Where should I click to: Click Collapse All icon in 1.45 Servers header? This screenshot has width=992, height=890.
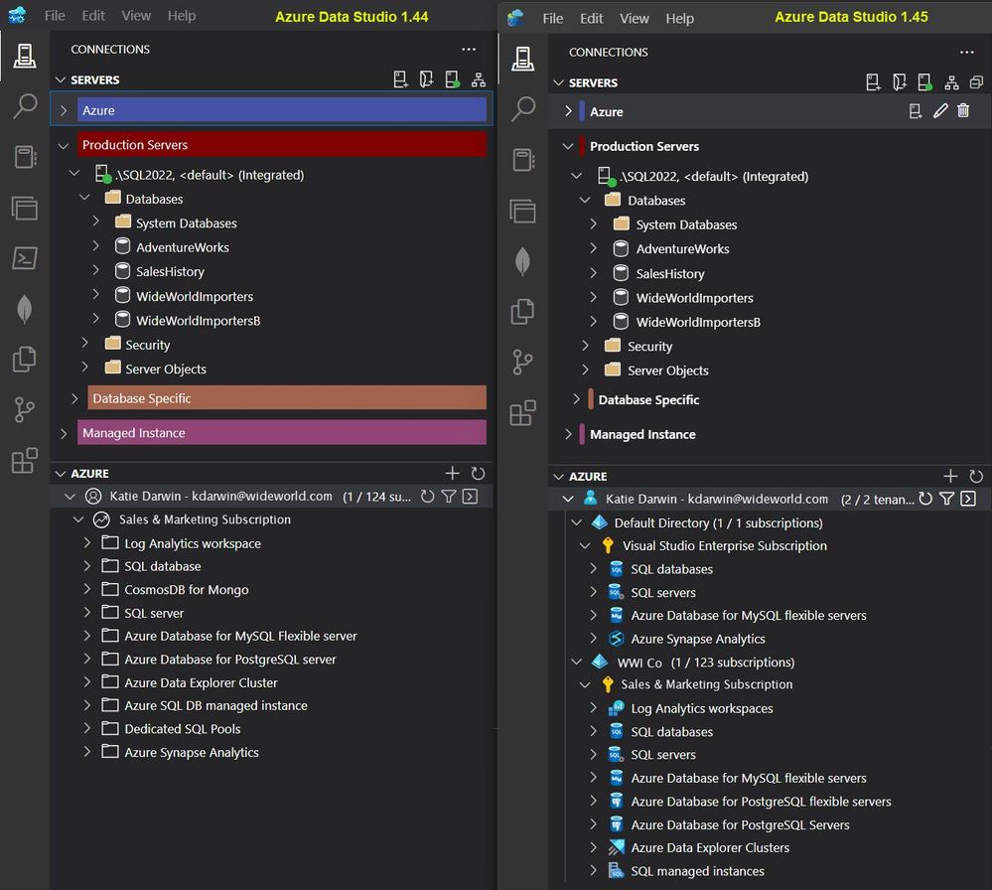pyautogui.click(x=977, y=82)
